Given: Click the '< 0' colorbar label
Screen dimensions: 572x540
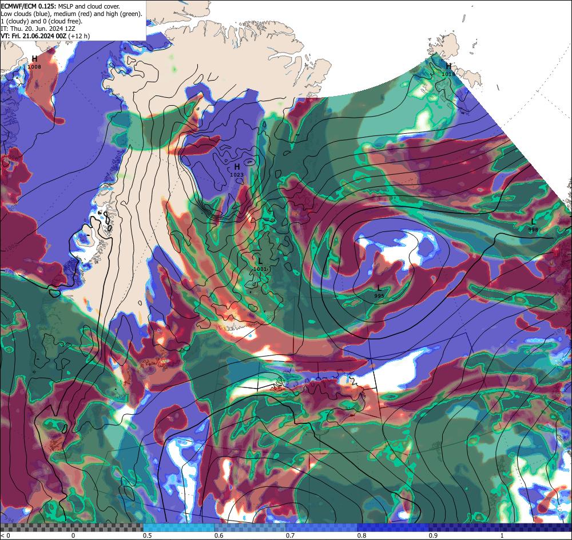Looking at the screenshot, I should click(x=6, y=535).
